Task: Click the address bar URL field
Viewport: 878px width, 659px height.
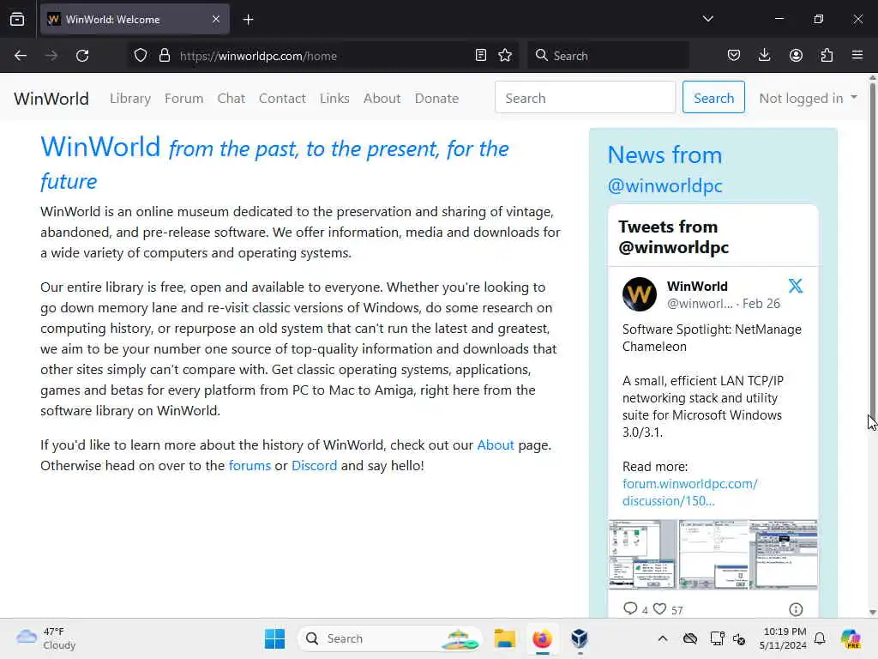Action: (325, 56)
